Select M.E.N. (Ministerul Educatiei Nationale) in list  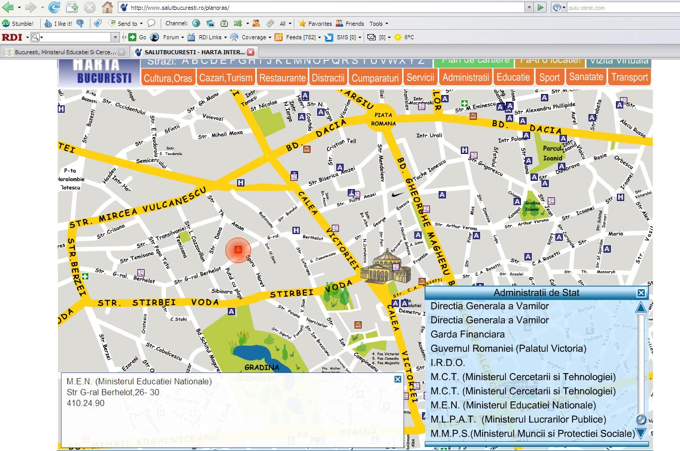pos(513,405)
